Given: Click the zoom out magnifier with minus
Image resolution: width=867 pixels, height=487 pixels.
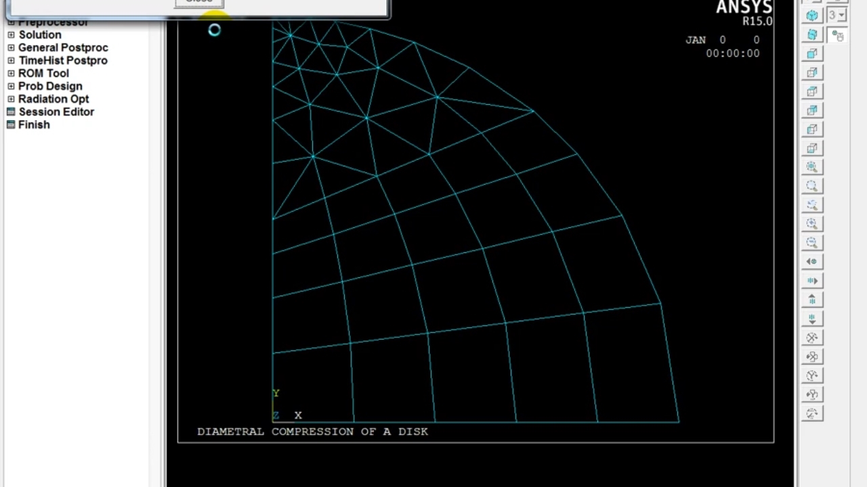Looking at the screenshot, I should [x=812, y=243].
